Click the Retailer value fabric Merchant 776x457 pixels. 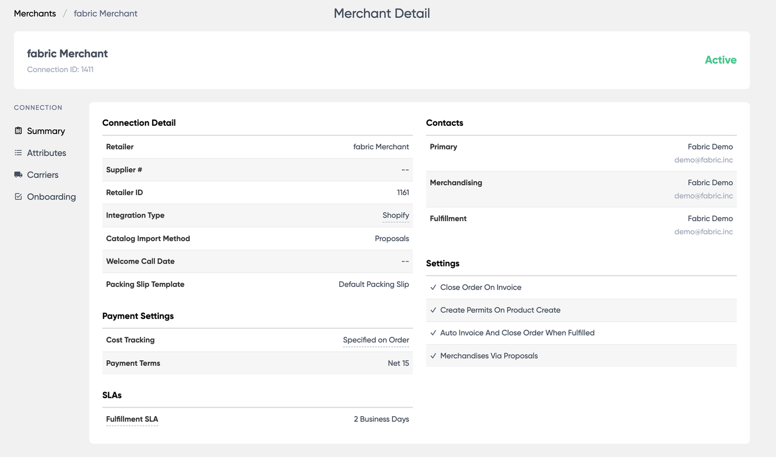click(381, 147)
